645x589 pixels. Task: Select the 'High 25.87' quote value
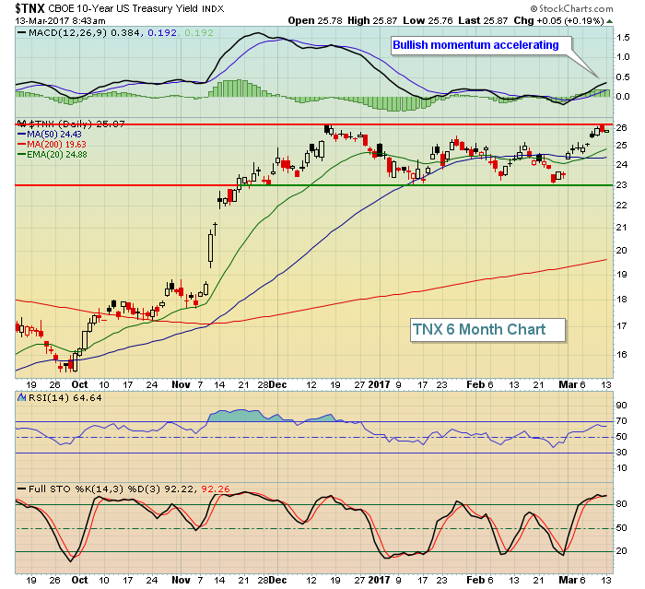click(x=372, y=20)
